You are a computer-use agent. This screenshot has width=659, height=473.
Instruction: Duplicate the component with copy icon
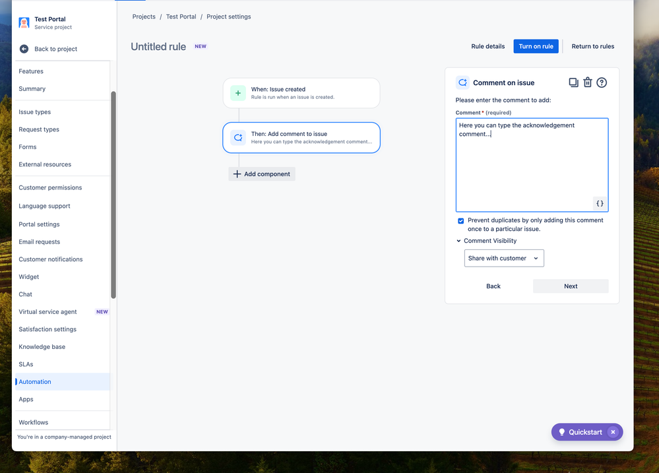[573, 82]
